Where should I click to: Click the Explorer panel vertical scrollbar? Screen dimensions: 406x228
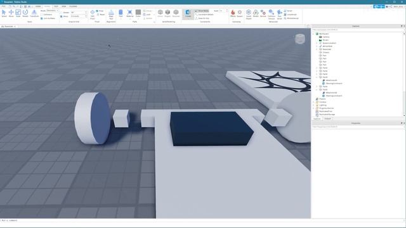[x=404, y=74]
